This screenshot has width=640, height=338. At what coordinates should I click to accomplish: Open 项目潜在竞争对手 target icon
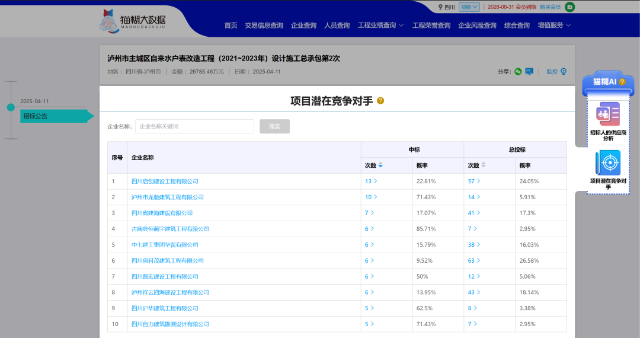[608, 162]
